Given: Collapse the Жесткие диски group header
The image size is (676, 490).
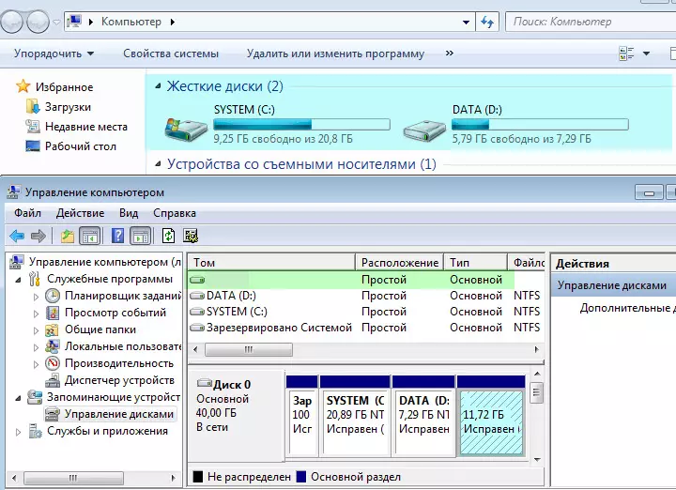Looking at the screenshot, I should (x=156, y=86).
